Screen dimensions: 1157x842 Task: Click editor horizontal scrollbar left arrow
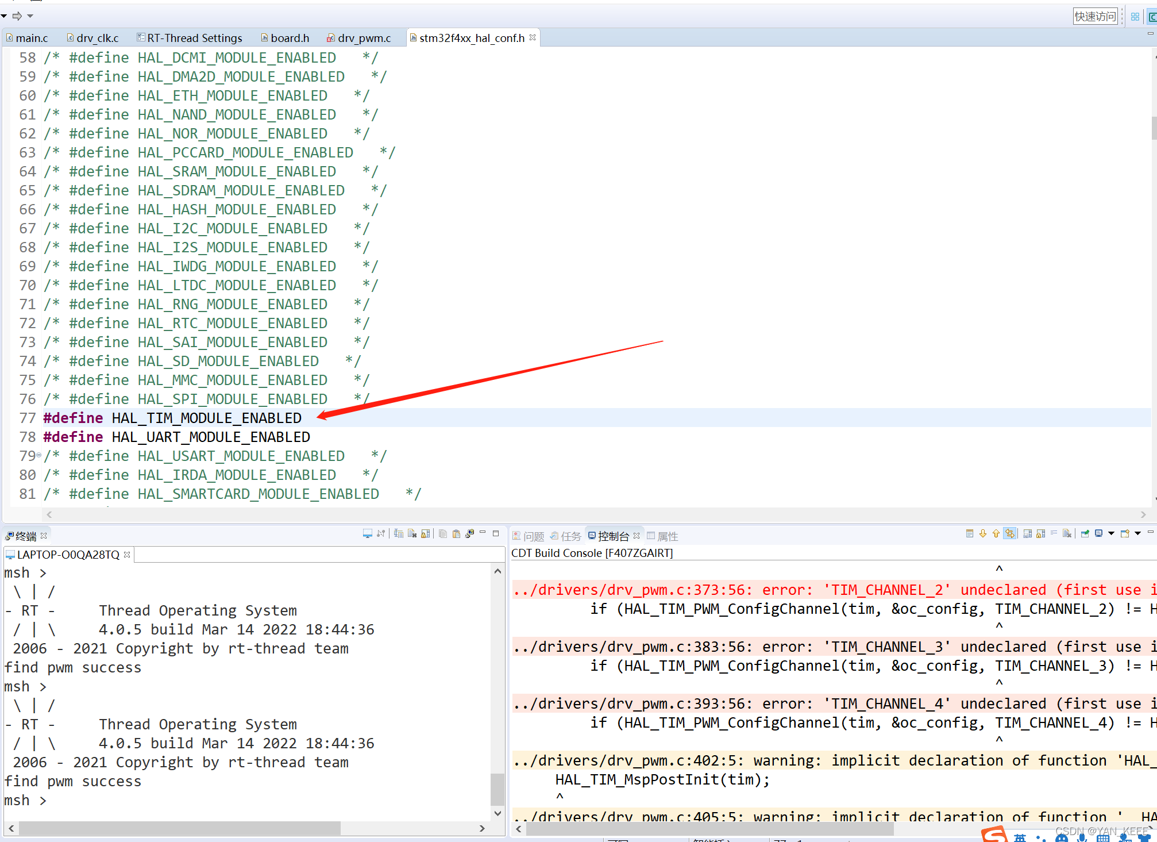click(49, 514)
